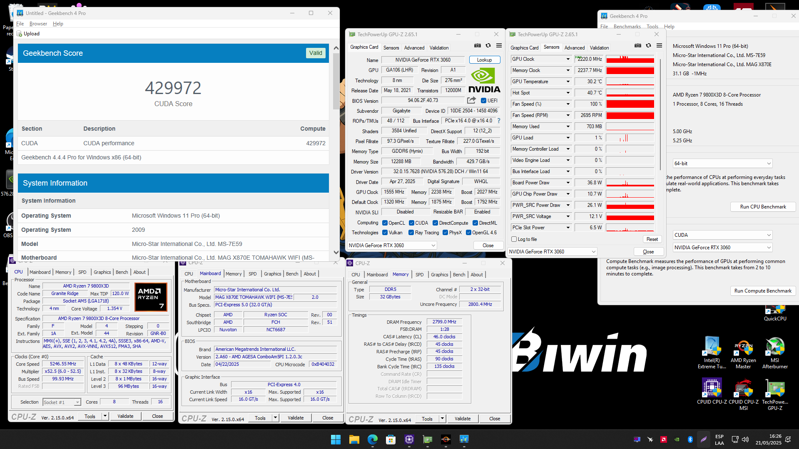Open File Explorer from the taskbar
This screenshot has height=449, width=799.
(x=354, y=439)
